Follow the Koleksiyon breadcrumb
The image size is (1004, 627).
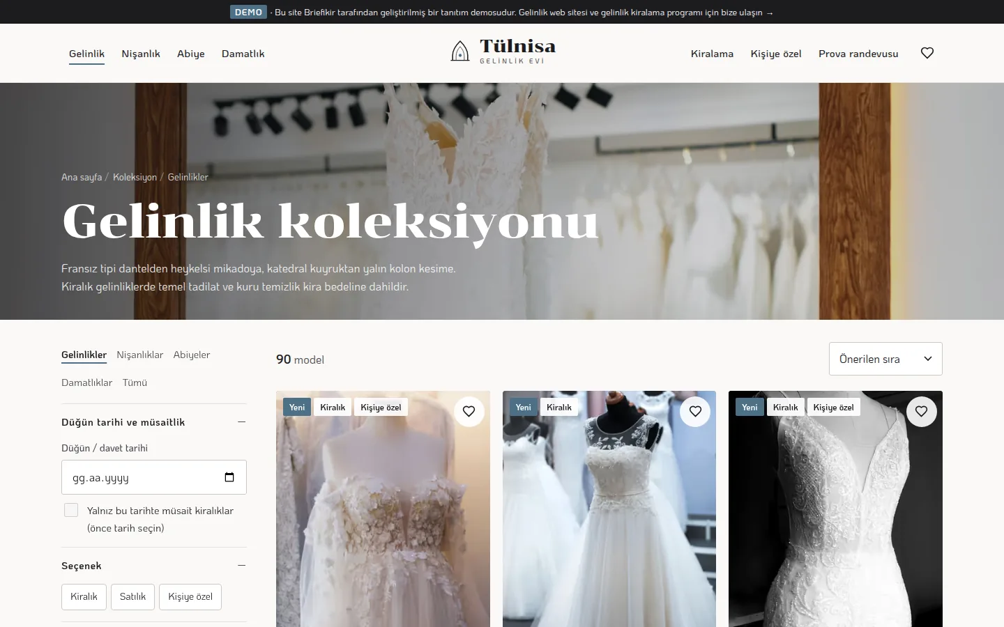click(x=135, y=177)
